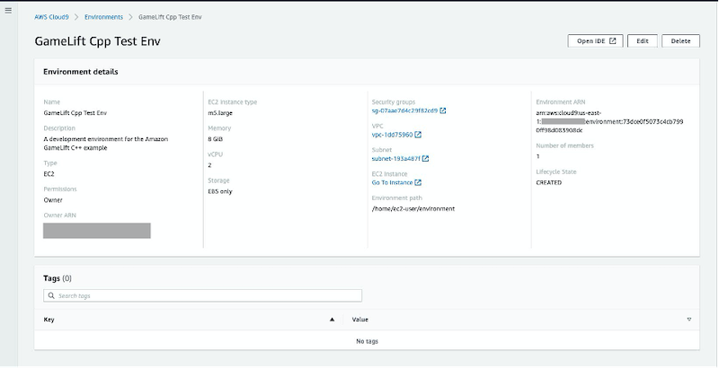Screen dimensions: 719x369
Task: Click external link icon beside VPC
Action: click(x=418, y=135)
